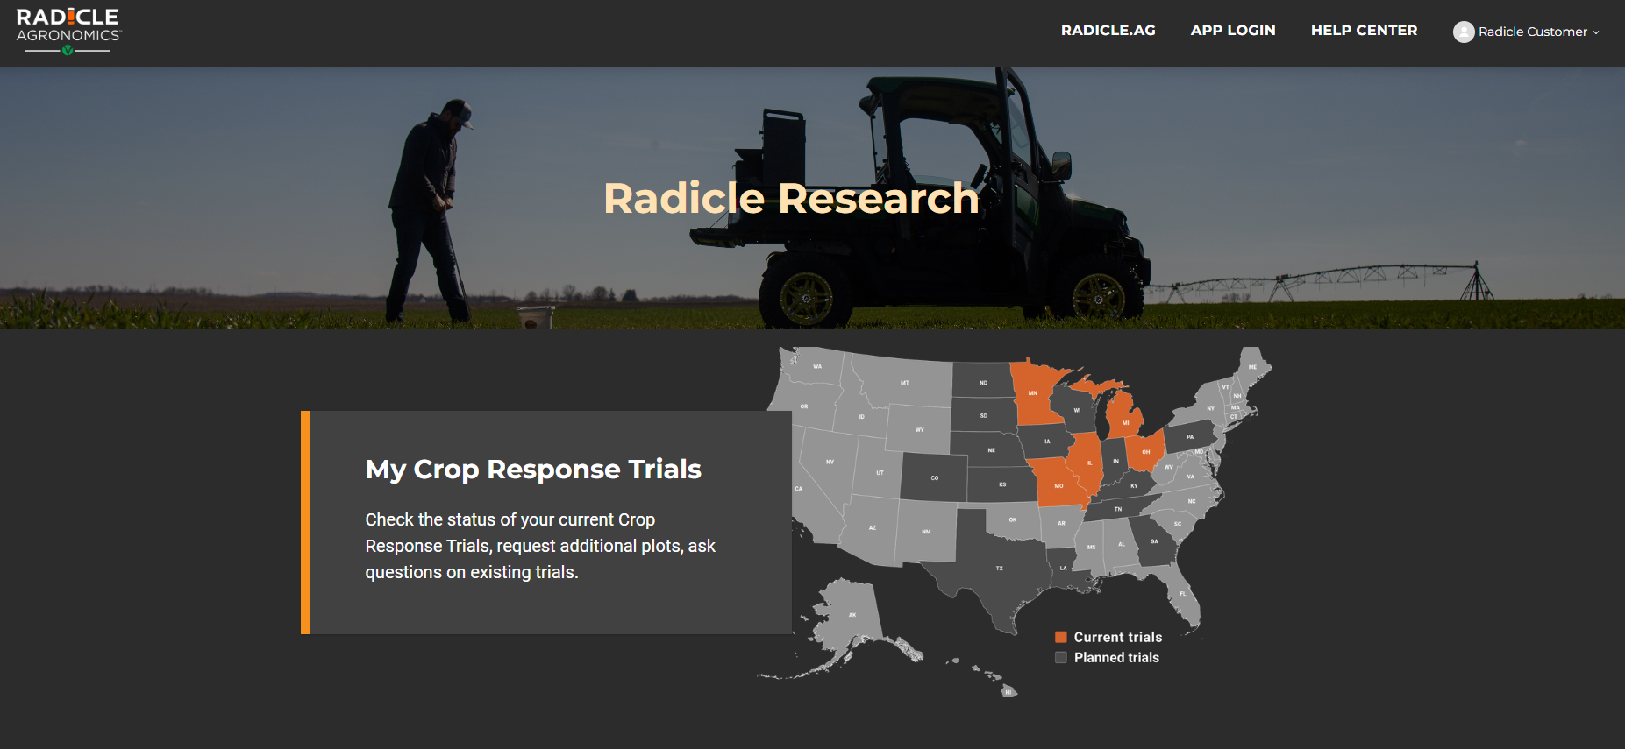Select Oklahoma (OK) on the map
The height and width of the screenshot is (749, 1625).
(1013, 519)
